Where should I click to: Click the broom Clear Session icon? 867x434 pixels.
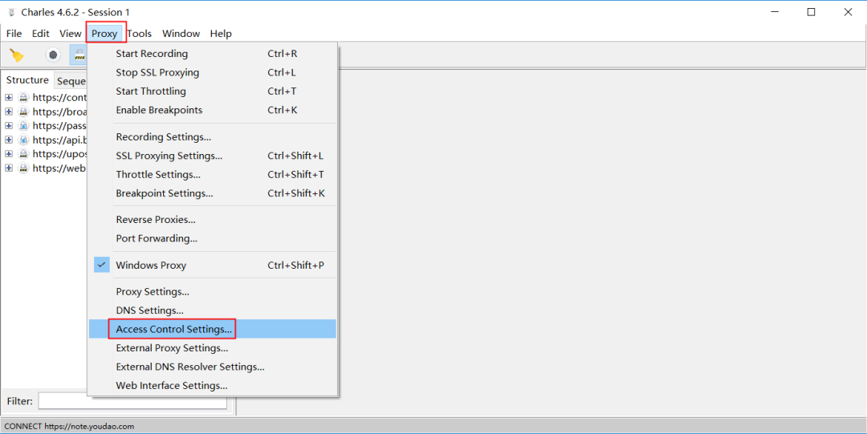click(17, 55)
